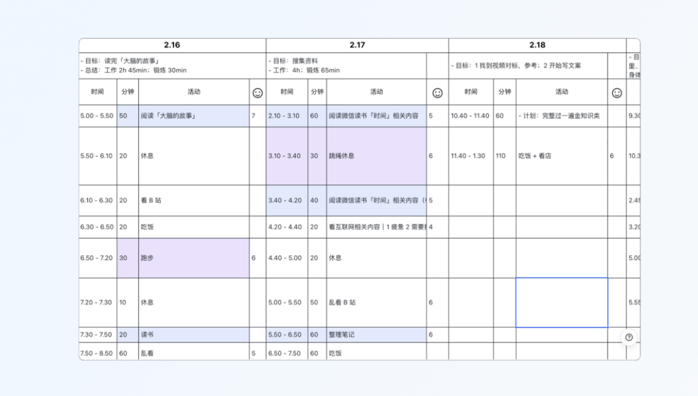The height and width of the screenshot is (396, 698).
Task: Click the 40 minutes cell in 3.40 - 4.20 row
Action: 317,201
